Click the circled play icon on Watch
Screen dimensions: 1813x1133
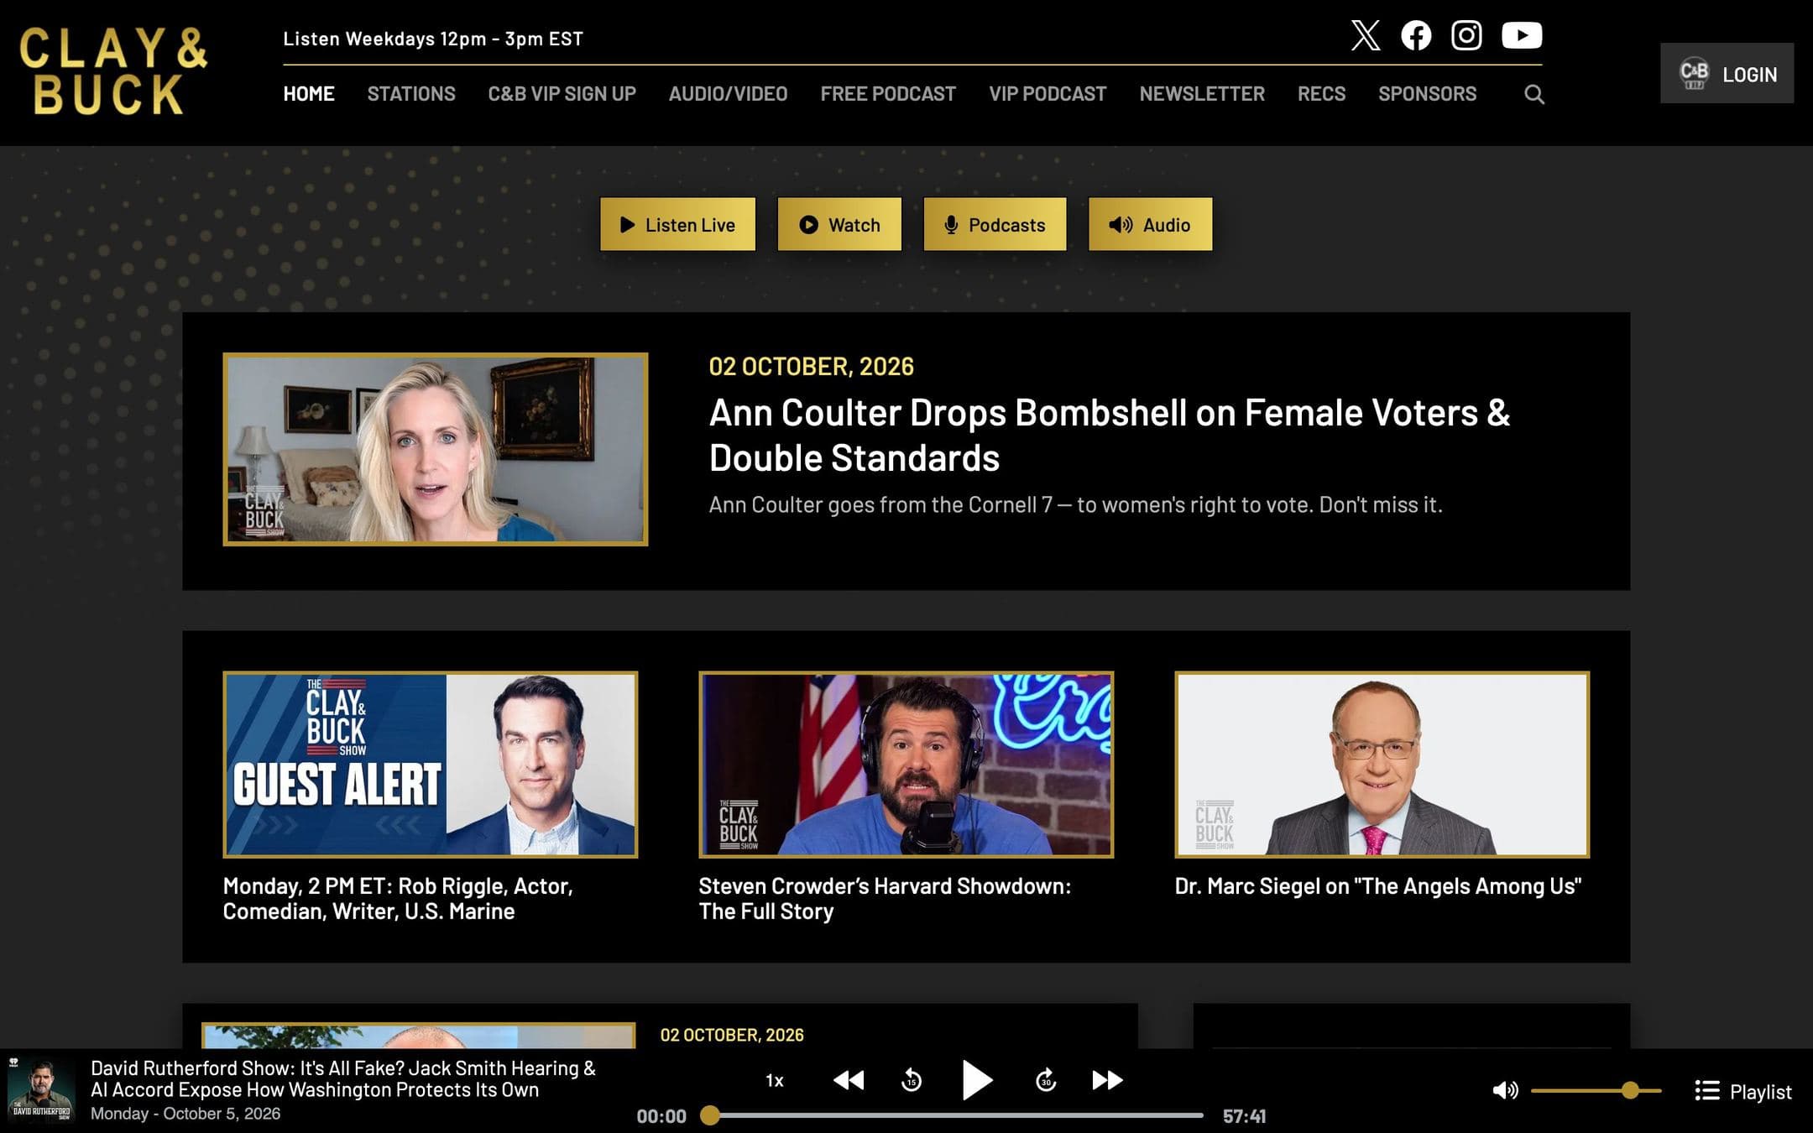[x=808, y=225]
